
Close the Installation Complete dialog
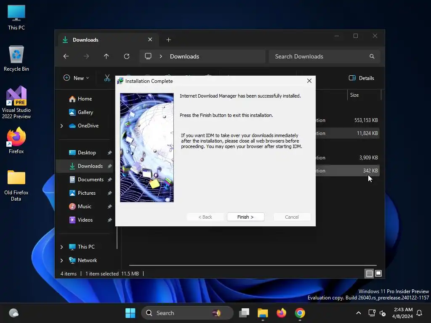coord(309,81)
